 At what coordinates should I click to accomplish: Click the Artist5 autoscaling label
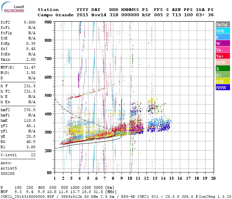pos(9,168)
